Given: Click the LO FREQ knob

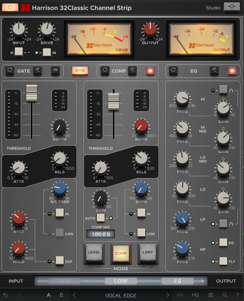Looking at the screenshot, I should click(x=182, y=188).
